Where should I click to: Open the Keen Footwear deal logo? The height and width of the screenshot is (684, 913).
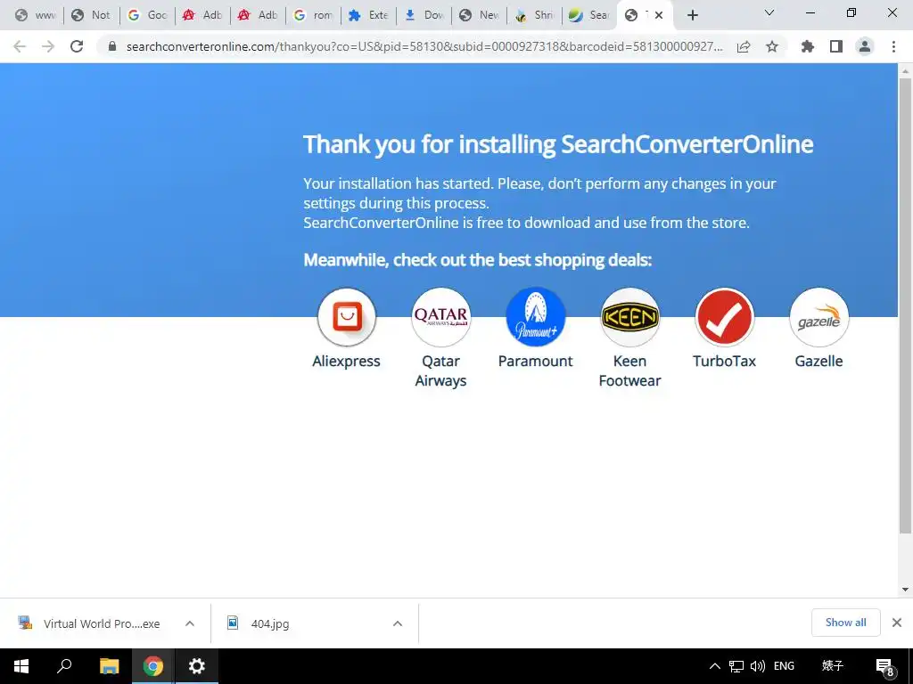point(630,317)
